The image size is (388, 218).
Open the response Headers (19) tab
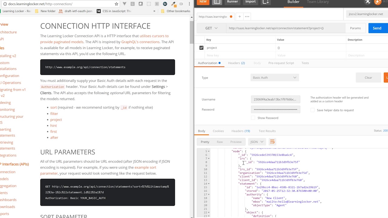tap(241, 131)
